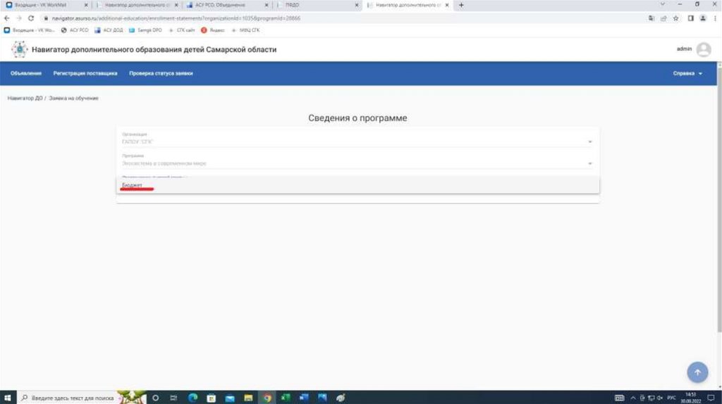Open Microsoft Edge from the taskbar
The image size is (722, 404).
(x=192, y=398)
